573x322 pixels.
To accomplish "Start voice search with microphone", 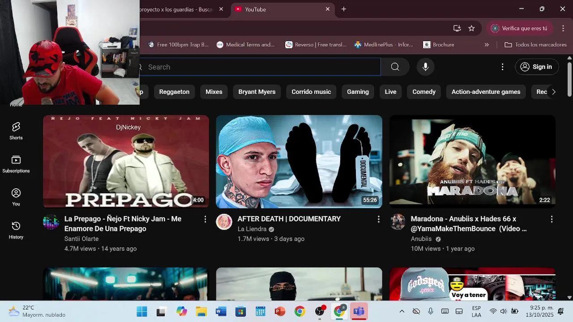I will click(x=426, y=67).
